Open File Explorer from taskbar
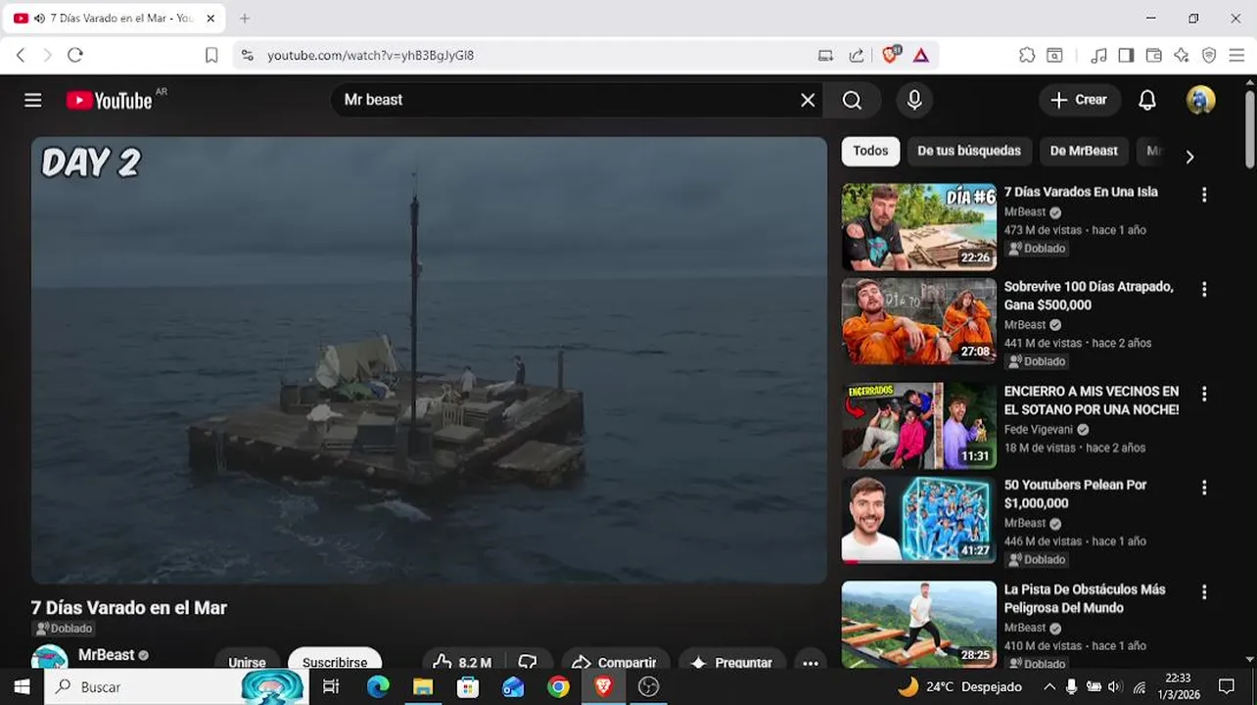The image size is (1257, 705). tap(423, 686)
